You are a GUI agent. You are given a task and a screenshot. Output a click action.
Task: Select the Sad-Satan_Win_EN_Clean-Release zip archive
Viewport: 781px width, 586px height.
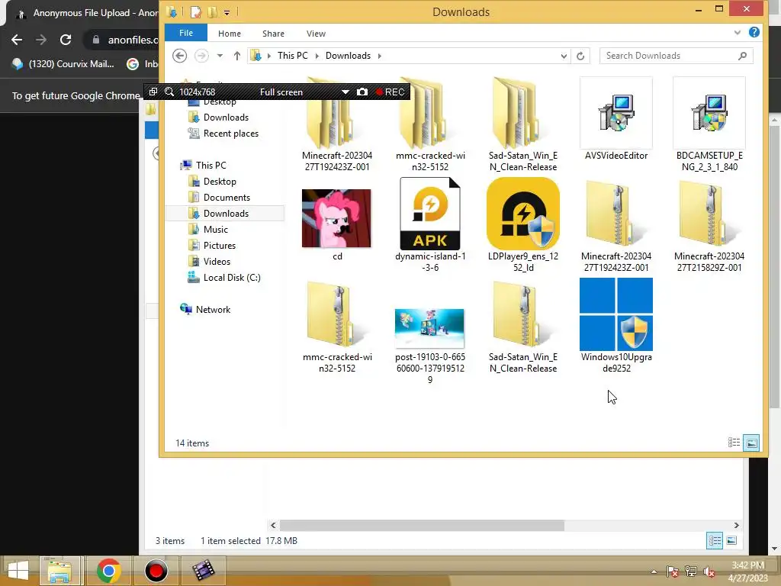(x=523, y=326)
